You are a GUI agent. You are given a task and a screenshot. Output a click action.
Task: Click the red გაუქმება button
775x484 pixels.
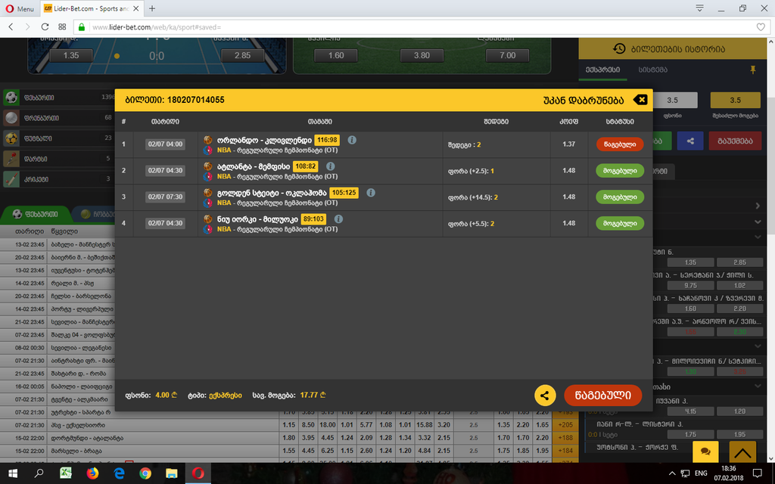[735, 141]
